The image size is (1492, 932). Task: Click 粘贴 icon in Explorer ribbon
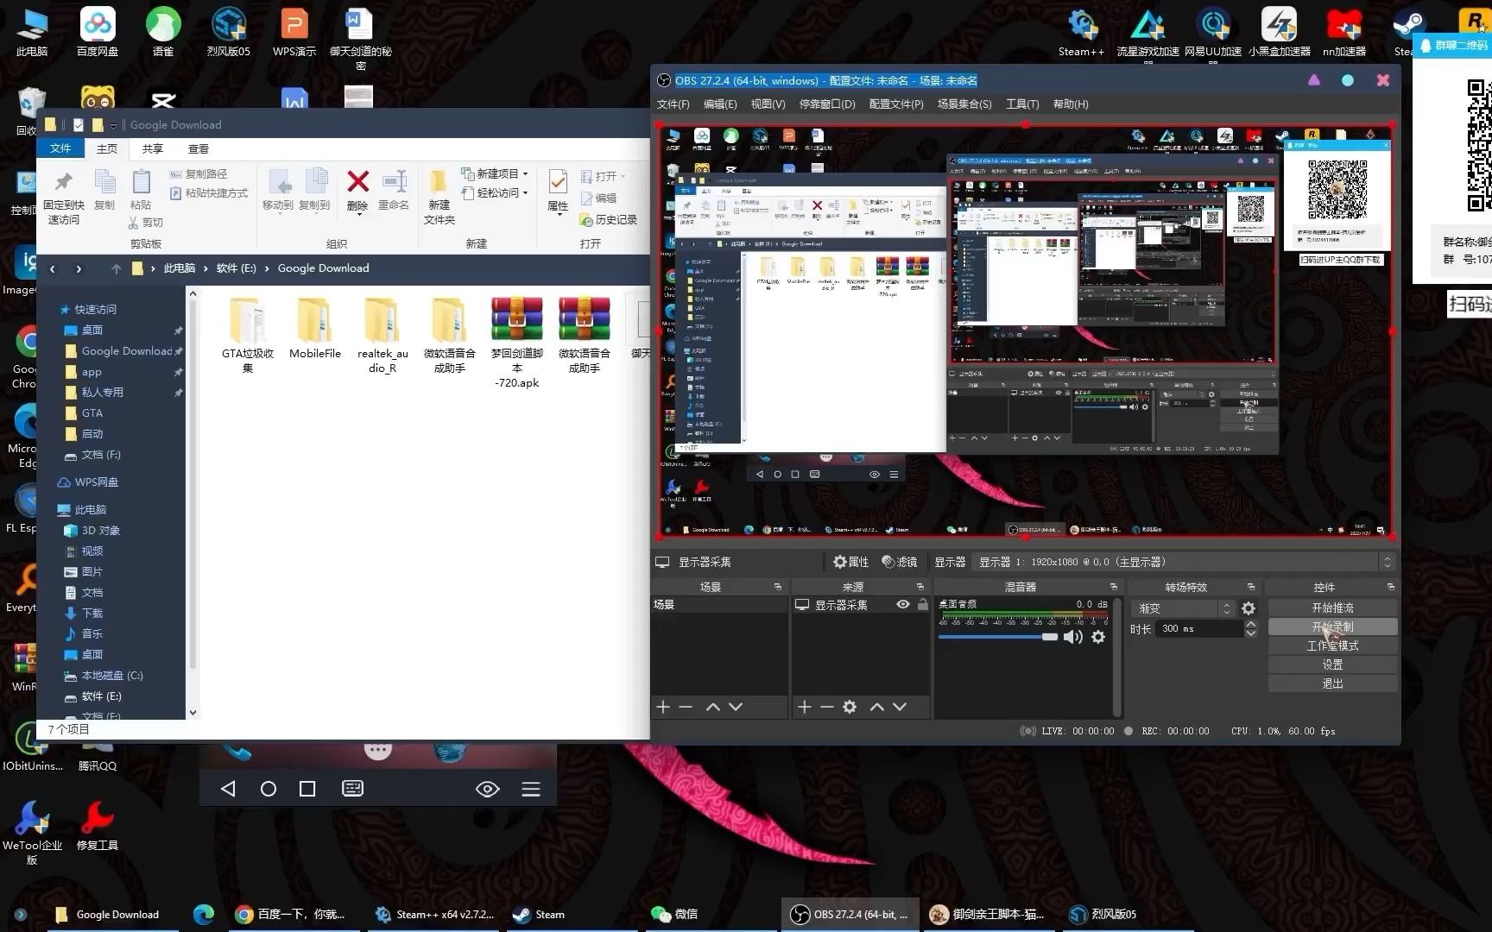tap(141, 191)
